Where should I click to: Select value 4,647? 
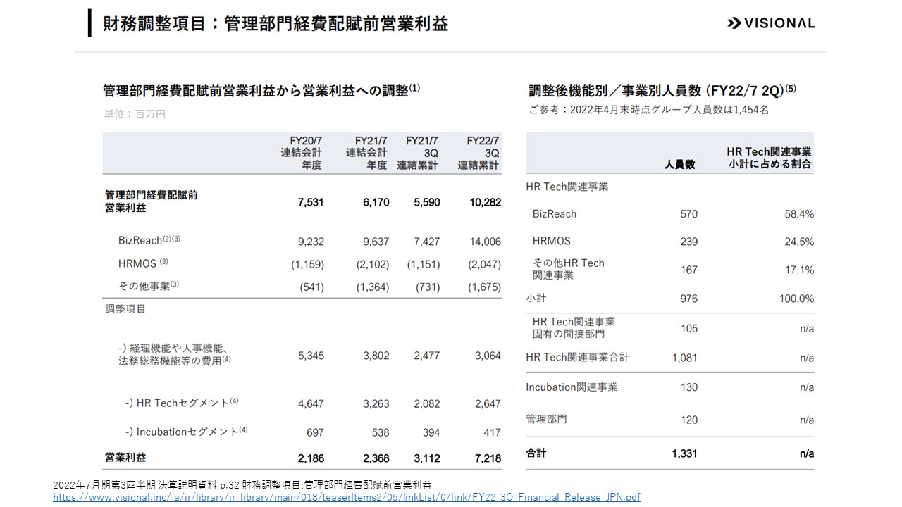coord(311,403)
